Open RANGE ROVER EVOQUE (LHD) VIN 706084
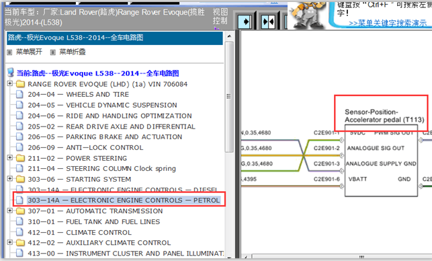 tap(107, 84)
